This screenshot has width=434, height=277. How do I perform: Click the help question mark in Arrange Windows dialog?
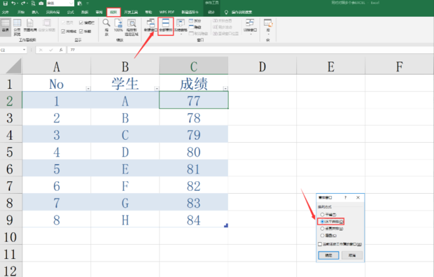[x=345, y=197]
